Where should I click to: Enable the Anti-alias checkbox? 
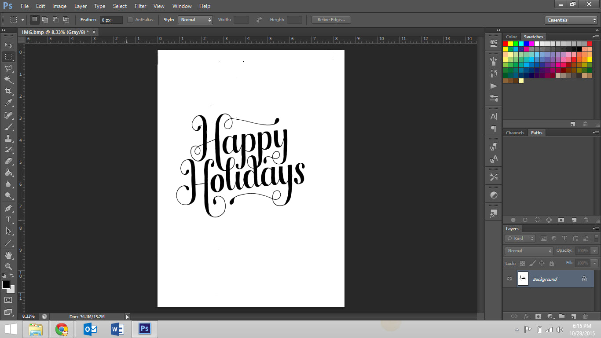[x=130, y=20]
